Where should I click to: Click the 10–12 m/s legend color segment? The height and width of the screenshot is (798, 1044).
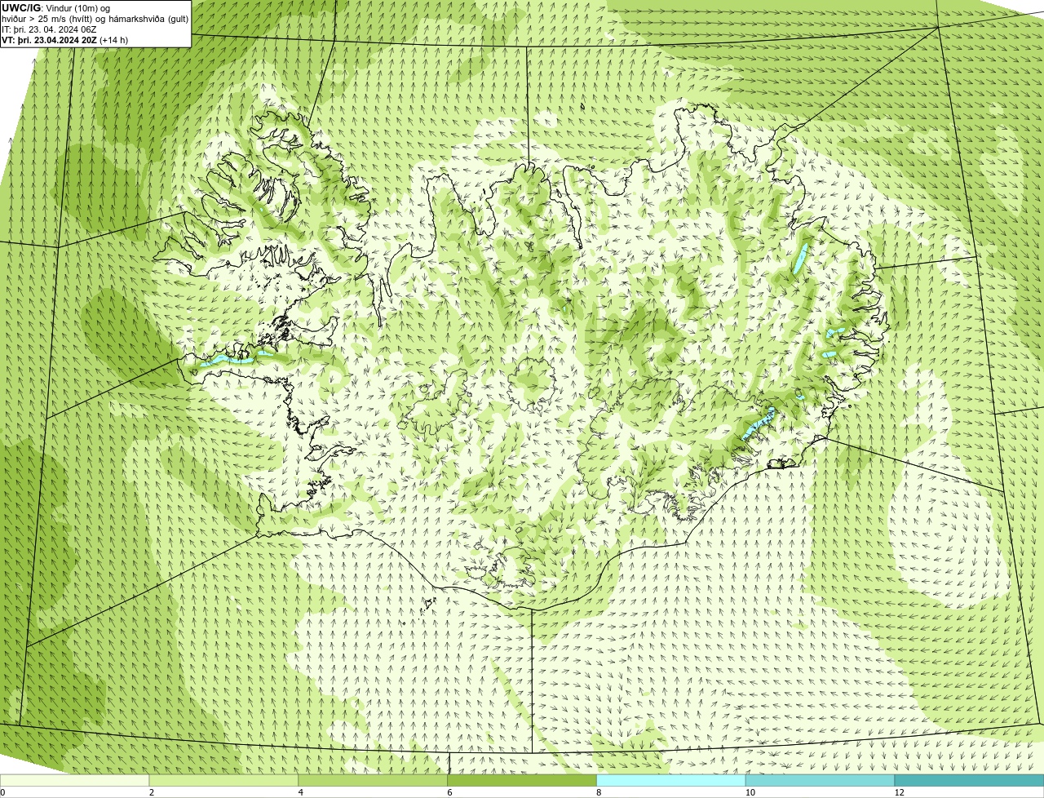[820, 781]
